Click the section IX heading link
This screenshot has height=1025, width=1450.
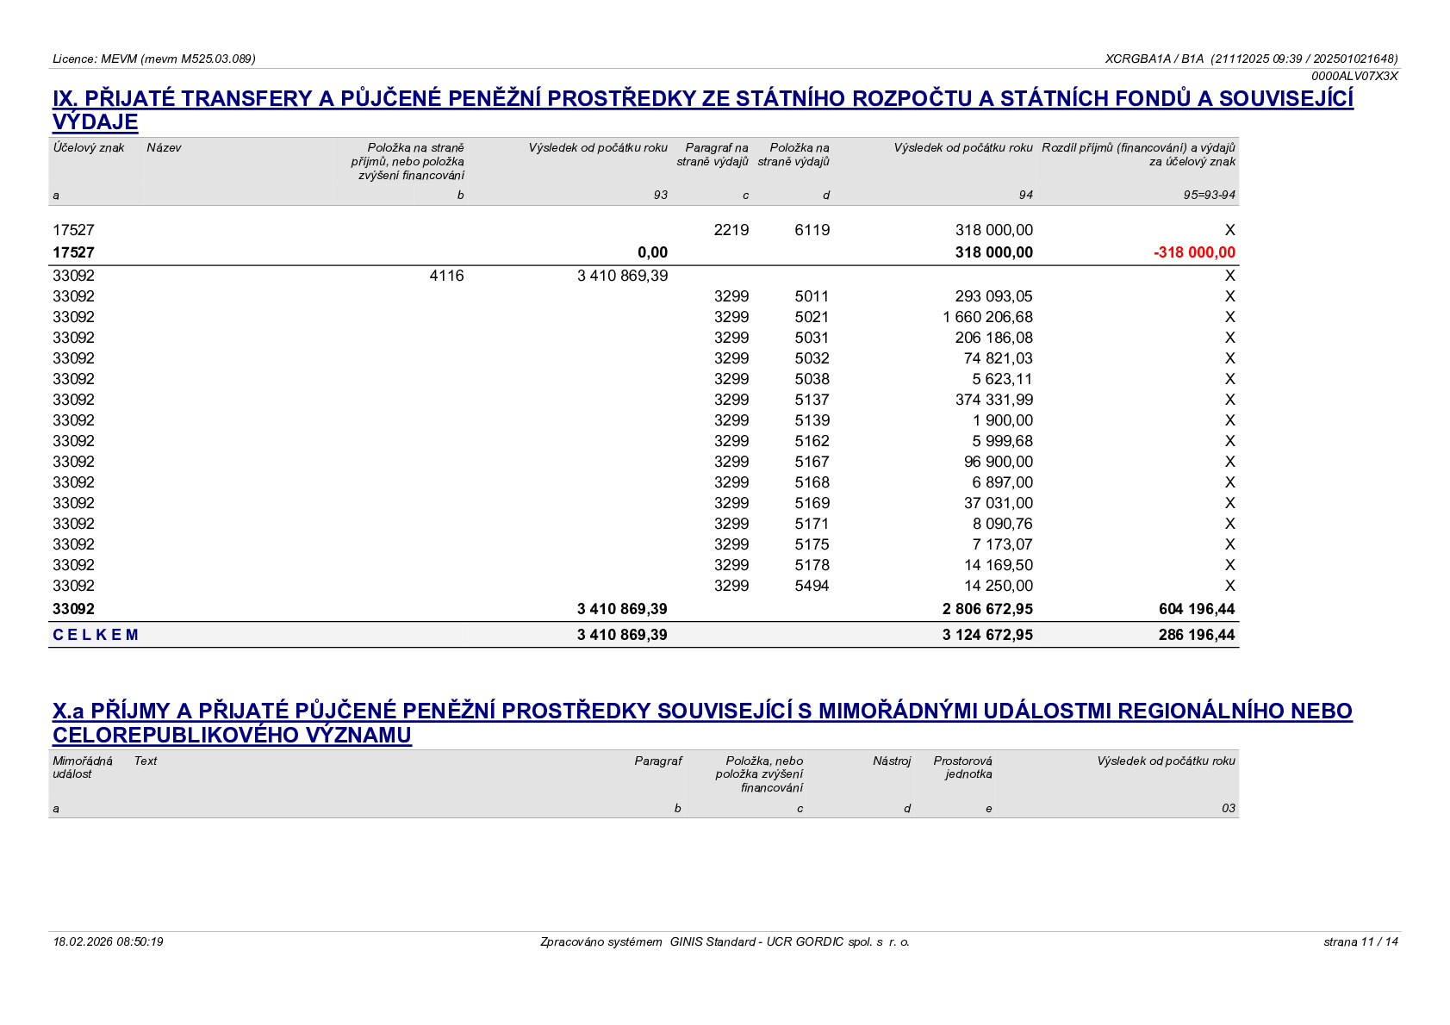pyautogui.click(x=702, y=110)
